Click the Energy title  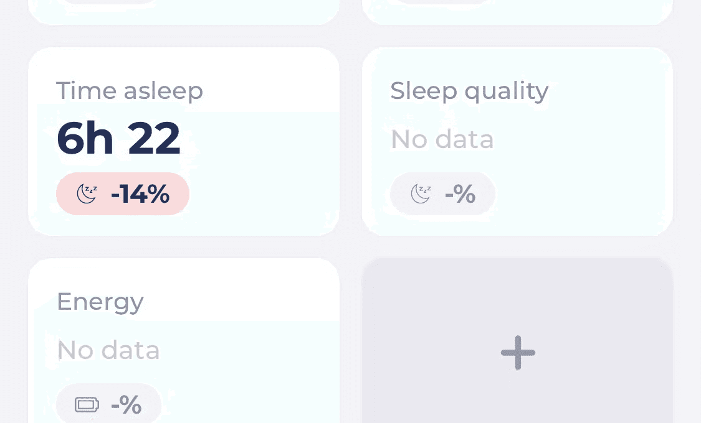coord(100,302)
